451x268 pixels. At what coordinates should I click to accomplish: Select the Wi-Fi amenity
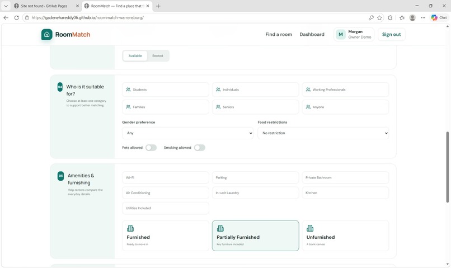point(166,178)
